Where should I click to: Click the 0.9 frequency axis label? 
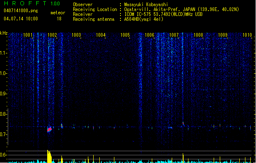click(3, 94)
